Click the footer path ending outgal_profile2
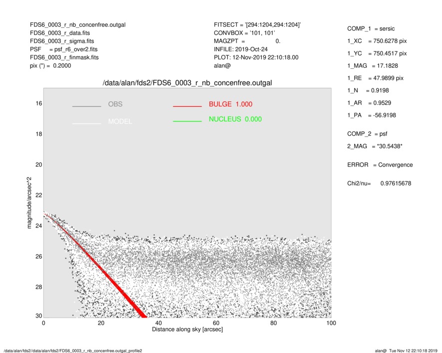 [x=73, y=351]
